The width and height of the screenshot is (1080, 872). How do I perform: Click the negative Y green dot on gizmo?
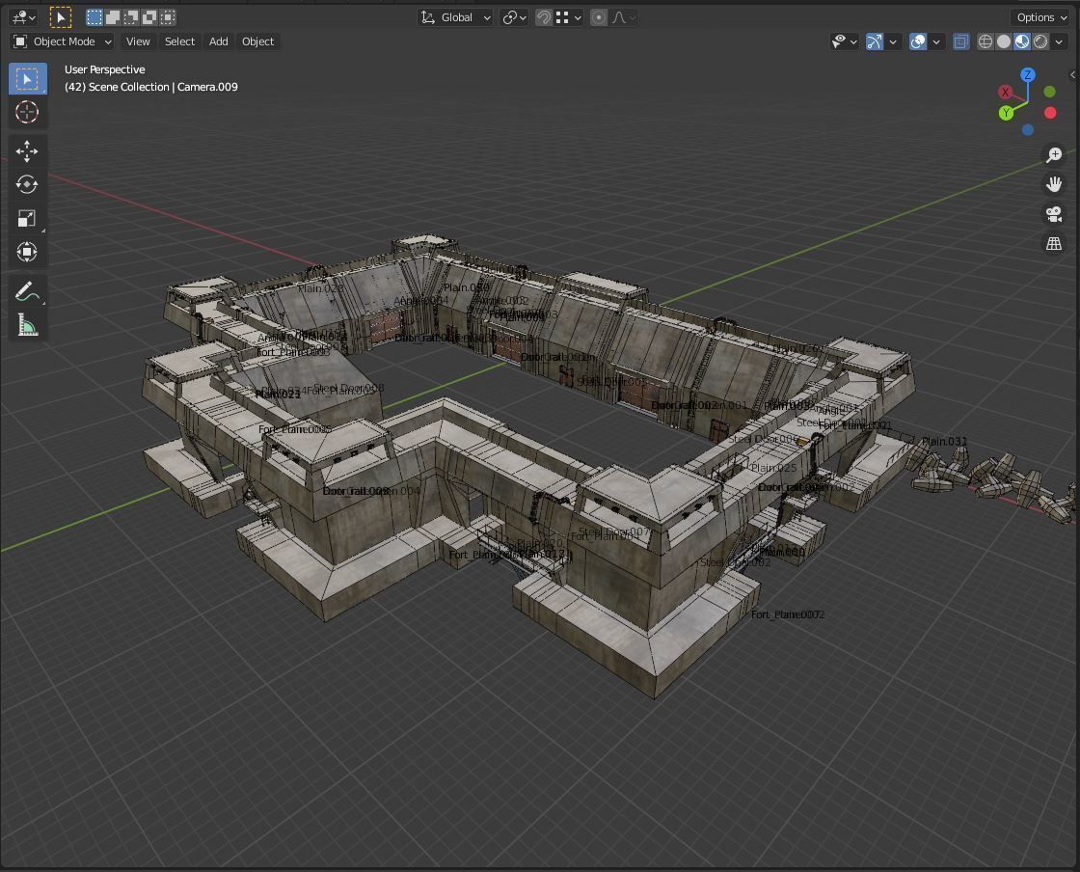(x=1050, y=92)
